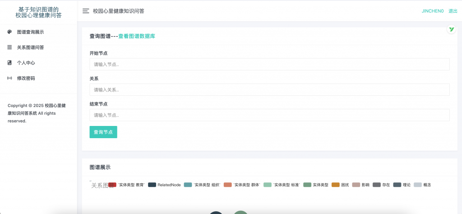Toggle the pinkish 影响 legend swatch
The width and height of the screenshot is (462, 214).
point(356,185)
